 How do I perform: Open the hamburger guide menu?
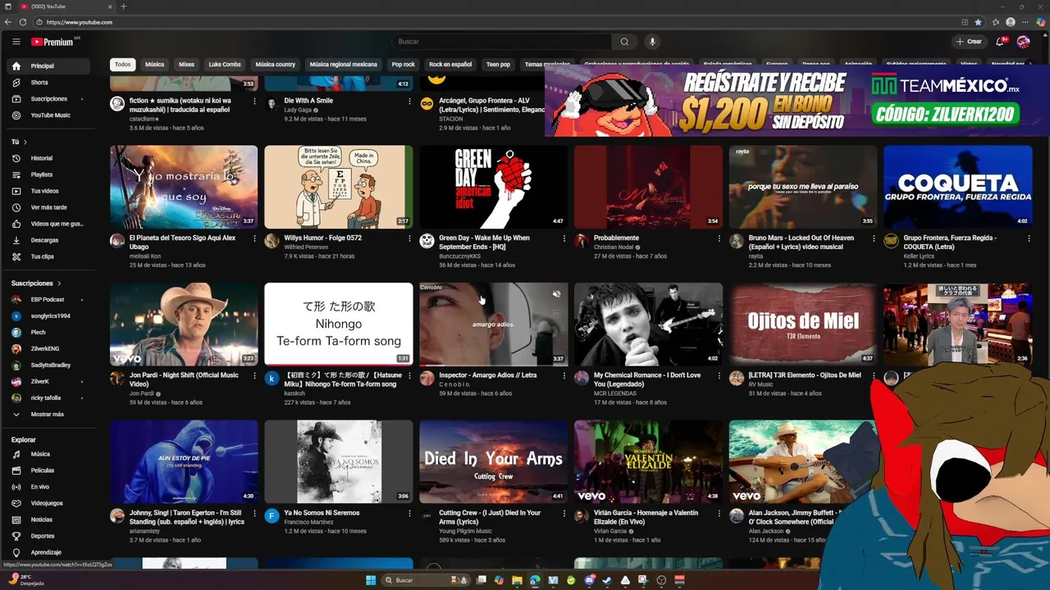[x=16, y=42]
